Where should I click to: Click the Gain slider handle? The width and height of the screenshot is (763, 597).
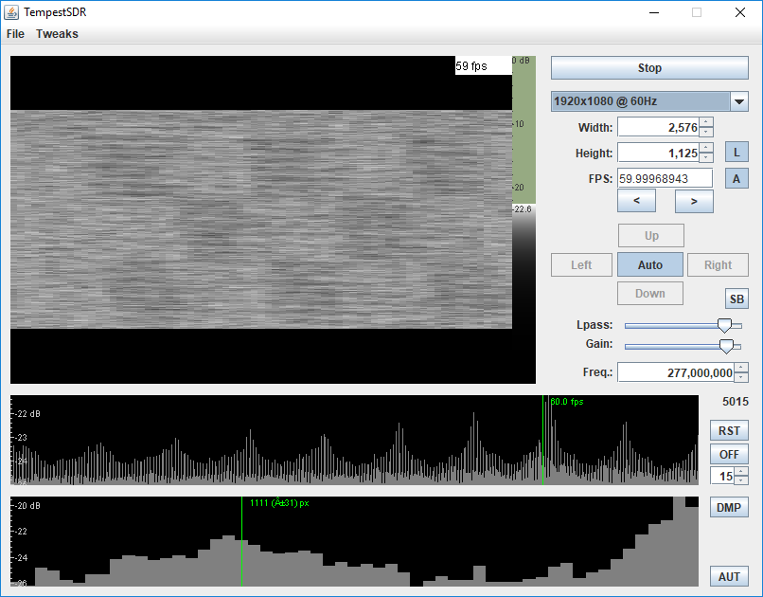point(726,346)
